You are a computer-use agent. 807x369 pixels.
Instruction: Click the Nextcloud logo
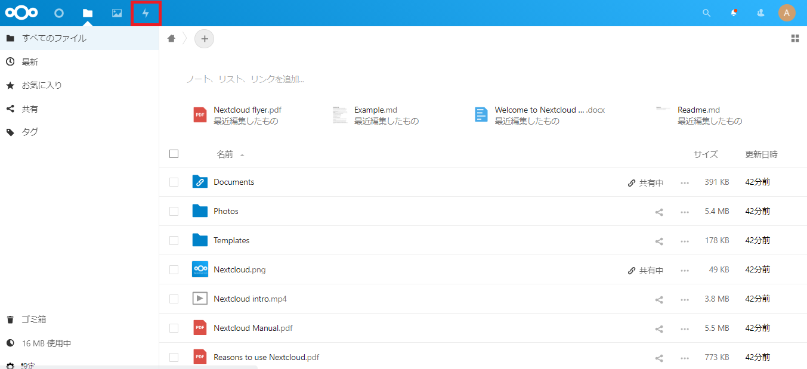[x=21, y=13]
